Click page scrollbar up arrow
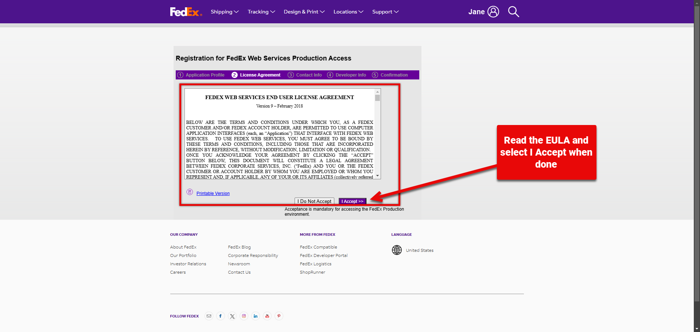 [697, 3]
